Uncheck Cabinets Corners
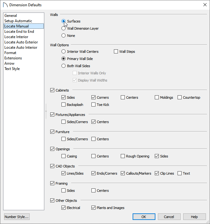 [93, 97]
